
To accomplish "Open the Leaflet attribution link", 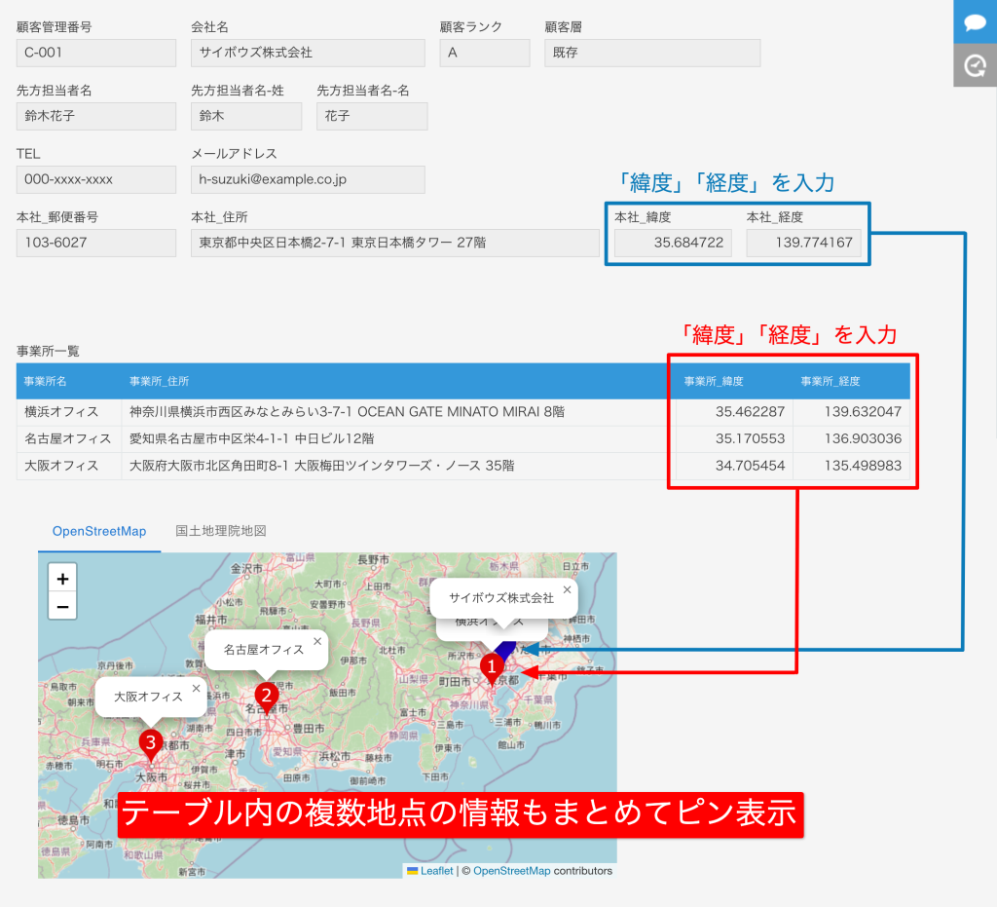I will 437,871.
